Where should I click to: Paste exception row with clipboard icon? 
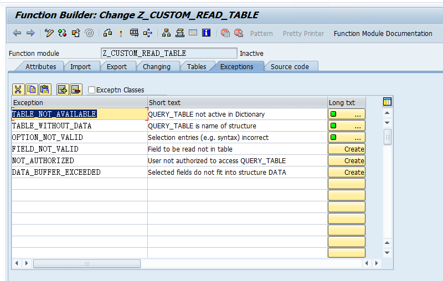click(45, 90)
